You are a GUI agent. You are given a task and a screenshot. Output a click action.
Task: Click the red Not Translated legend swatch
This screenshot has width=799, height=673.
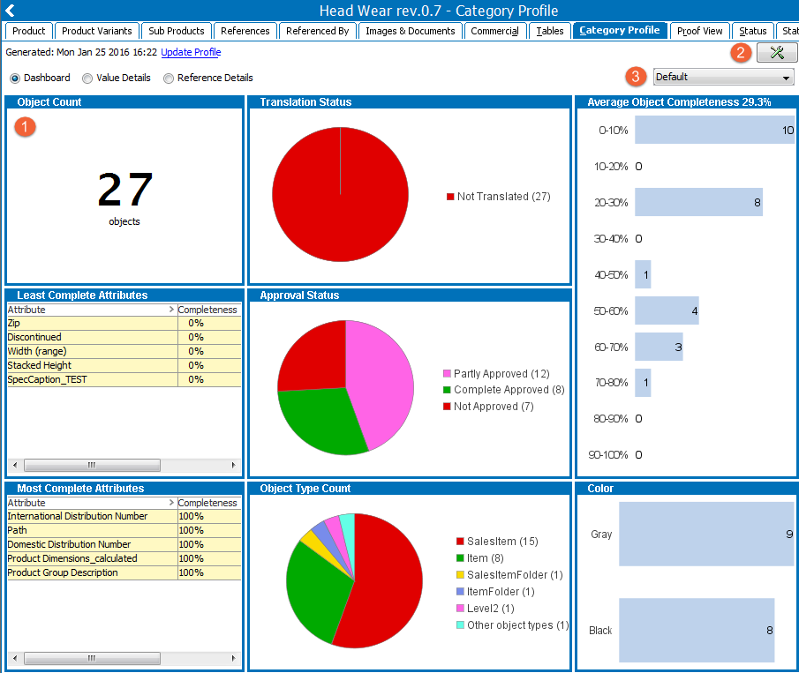click(450, 197)
